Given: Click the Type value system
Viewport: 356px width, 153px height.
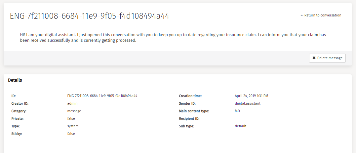Looking at the screenshot, I should (73, 126).
